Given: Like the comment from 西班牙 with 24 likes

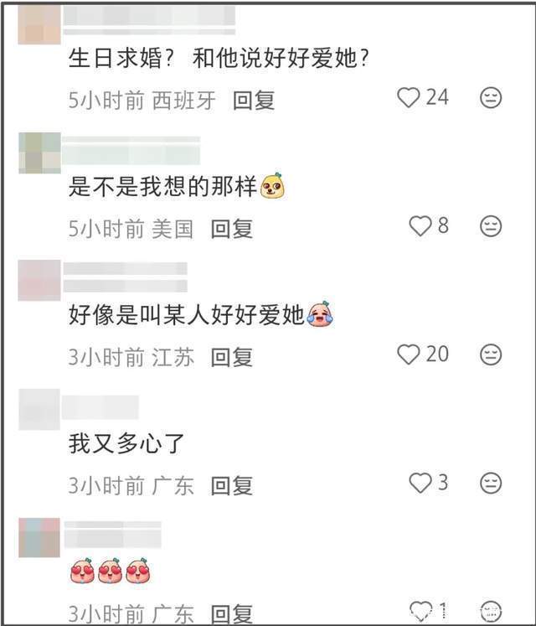Looking at the screenshot, I should [409, 98].
